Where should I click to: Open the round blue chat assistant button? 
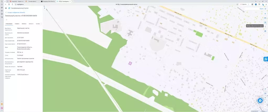coord(260,100)
